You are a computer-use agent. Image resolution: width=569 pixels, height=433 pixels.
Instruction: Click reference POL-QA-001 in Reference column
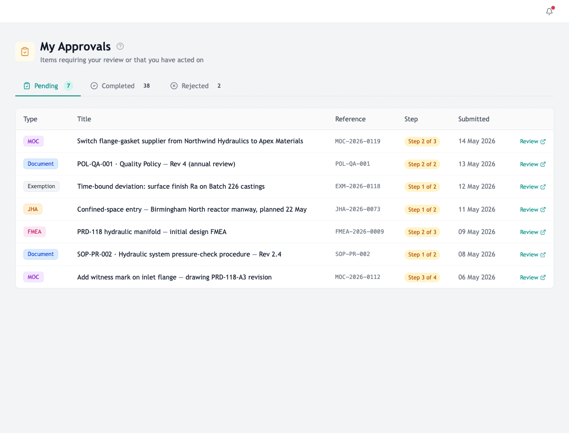pyautogui.click(x=353, y=164)
